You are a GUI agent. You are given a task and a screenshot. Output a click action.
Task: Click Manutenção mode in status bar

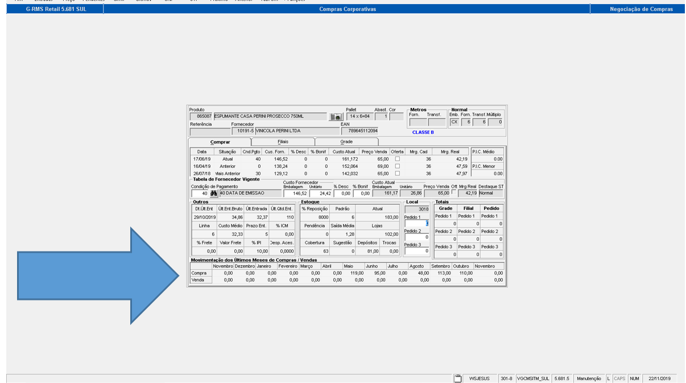tap(588, 378)
